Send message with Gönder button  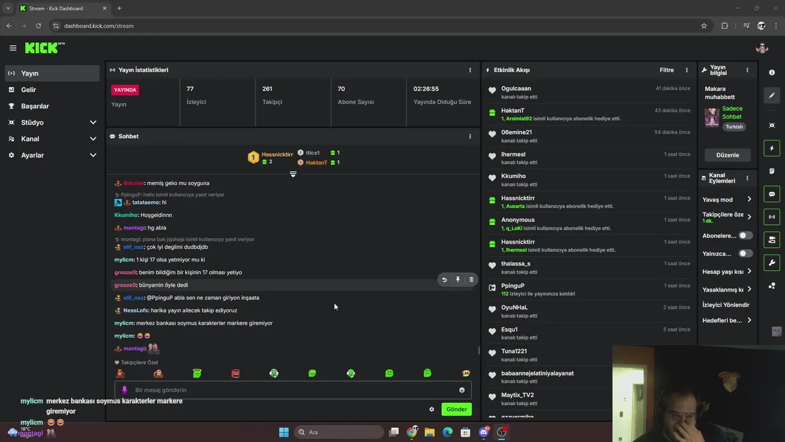(456, 409)
